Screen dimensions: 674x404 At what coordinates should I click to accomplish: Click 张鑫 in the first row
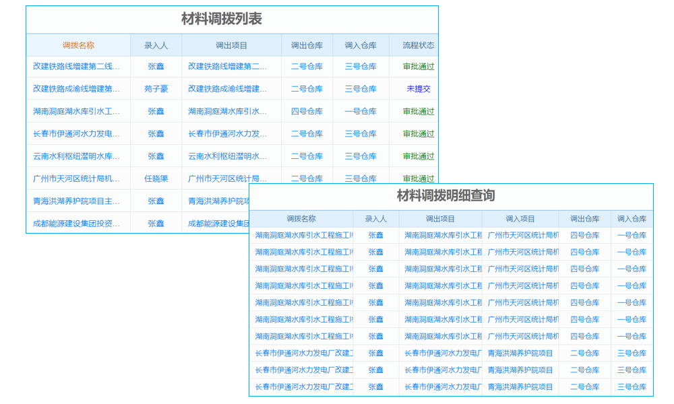tap(155, 67)
